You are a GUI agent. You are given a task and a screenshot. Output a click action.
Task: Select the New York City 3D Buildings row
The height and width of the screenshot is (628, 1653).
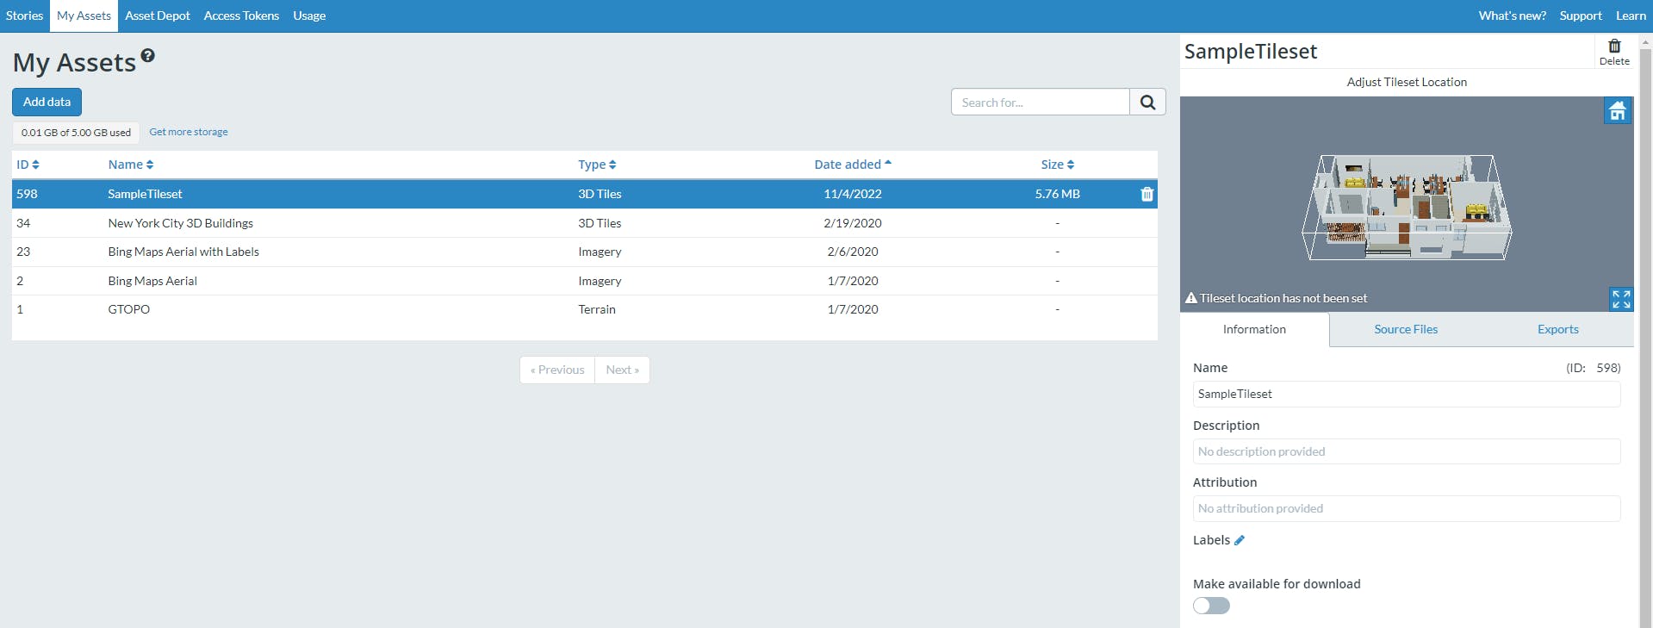point(181,224)
